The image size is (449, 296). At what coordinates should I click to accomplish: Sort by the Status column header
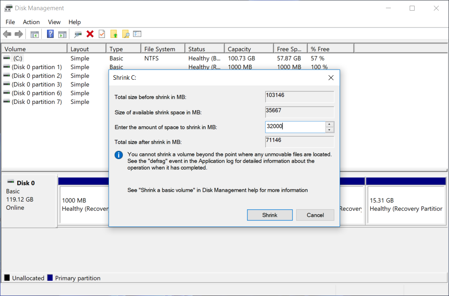click(x=205, y=49)
